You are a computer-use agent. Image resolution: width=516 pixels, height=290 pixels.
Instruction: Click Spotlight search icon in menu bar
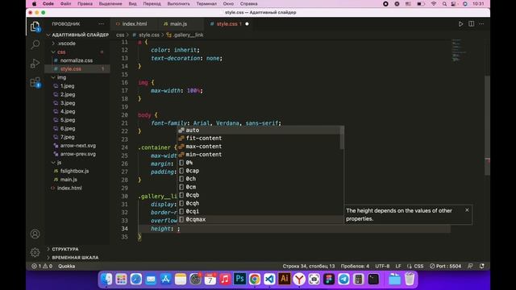[x=444, y=4]
